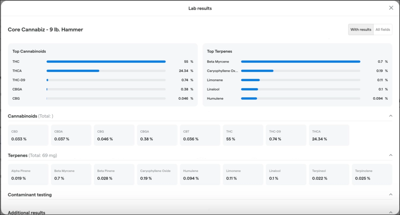
Task: Select the Humulene 0.094 % card
Action: pos(200,175)
